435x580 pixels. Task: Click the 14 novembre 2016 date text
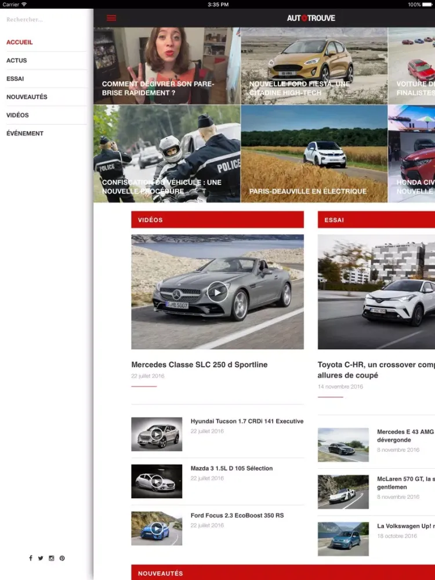coord(340,386)
